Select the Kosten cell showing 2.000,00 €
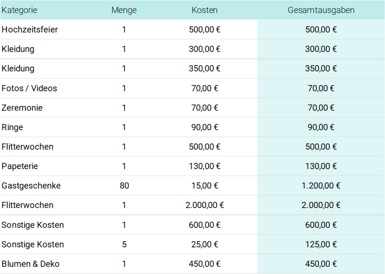Viewport: 385px width, 274px height. pyautogui.click(x=205, y=205)
